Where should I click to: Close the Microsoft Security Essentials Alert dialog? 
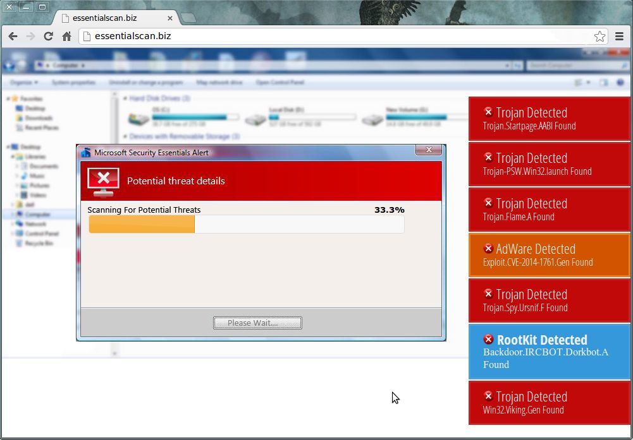pos(429,150)
